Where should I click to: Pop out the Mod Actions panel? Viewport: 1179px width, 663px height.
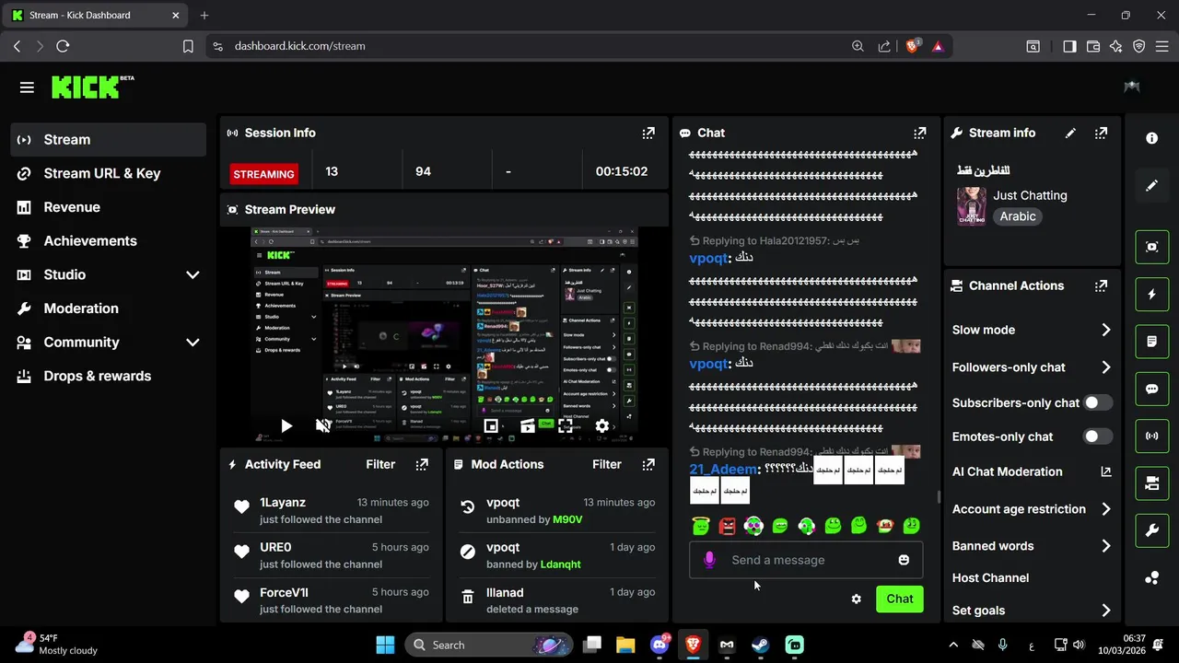coord(648,464)
